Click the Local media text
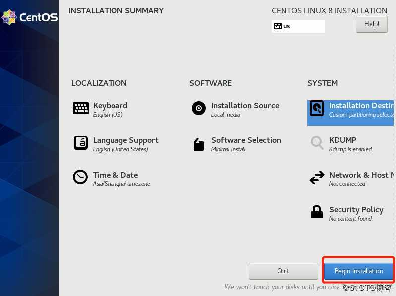 pyautogui.click(x=226, y=115)
